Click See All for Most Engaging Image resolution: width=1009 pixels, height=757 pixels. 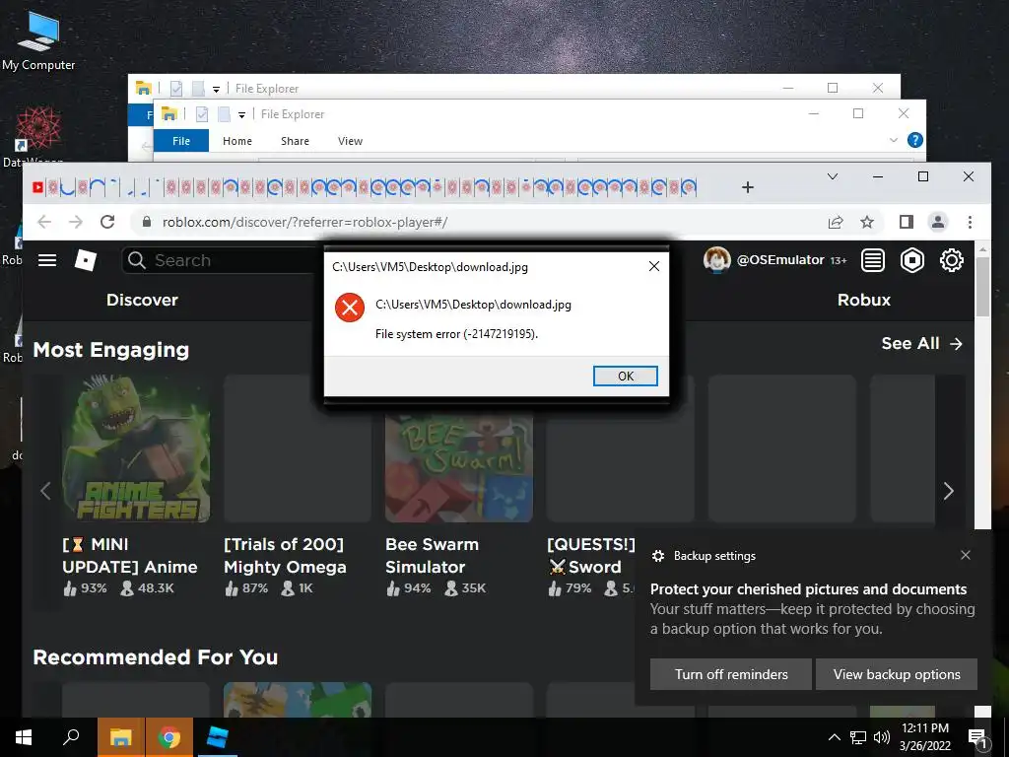(921, 344)
